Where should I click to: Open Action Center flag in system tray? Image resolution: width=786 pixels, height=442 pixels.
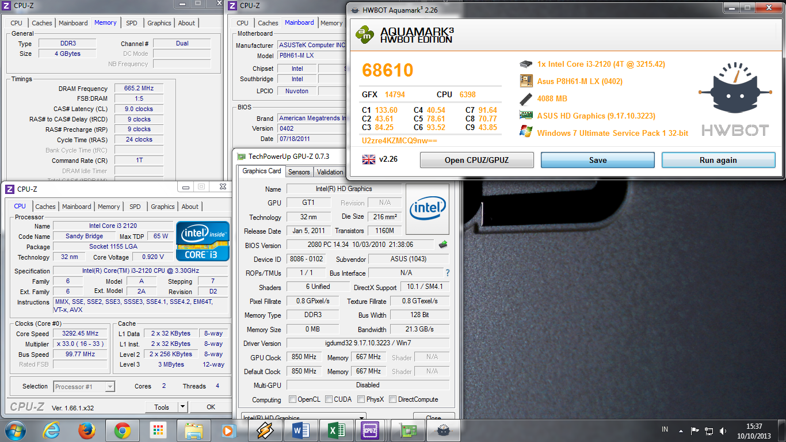point(695,430)
